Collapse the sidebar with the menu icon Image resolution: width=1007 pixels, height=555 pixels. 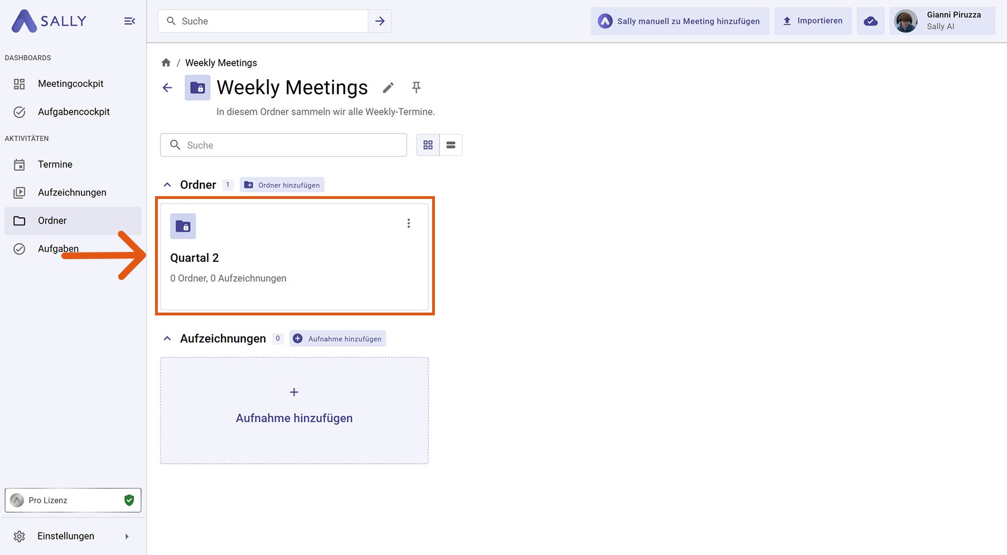(x=129, y=21)
